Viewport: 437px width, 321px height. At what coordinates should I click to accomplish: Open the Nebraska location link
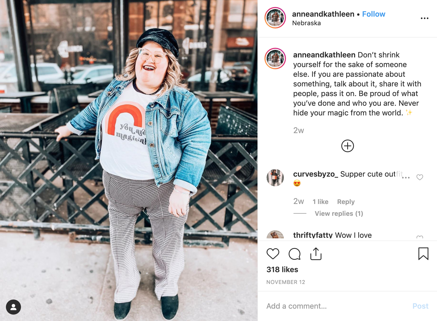tap(306, 23)
